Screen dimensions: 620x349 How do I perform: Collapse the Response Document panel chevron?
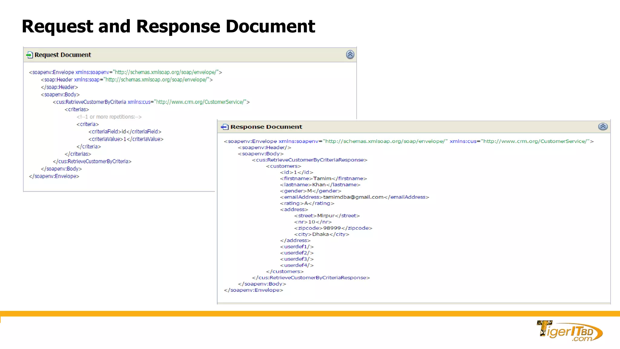[x=603, y=127]
